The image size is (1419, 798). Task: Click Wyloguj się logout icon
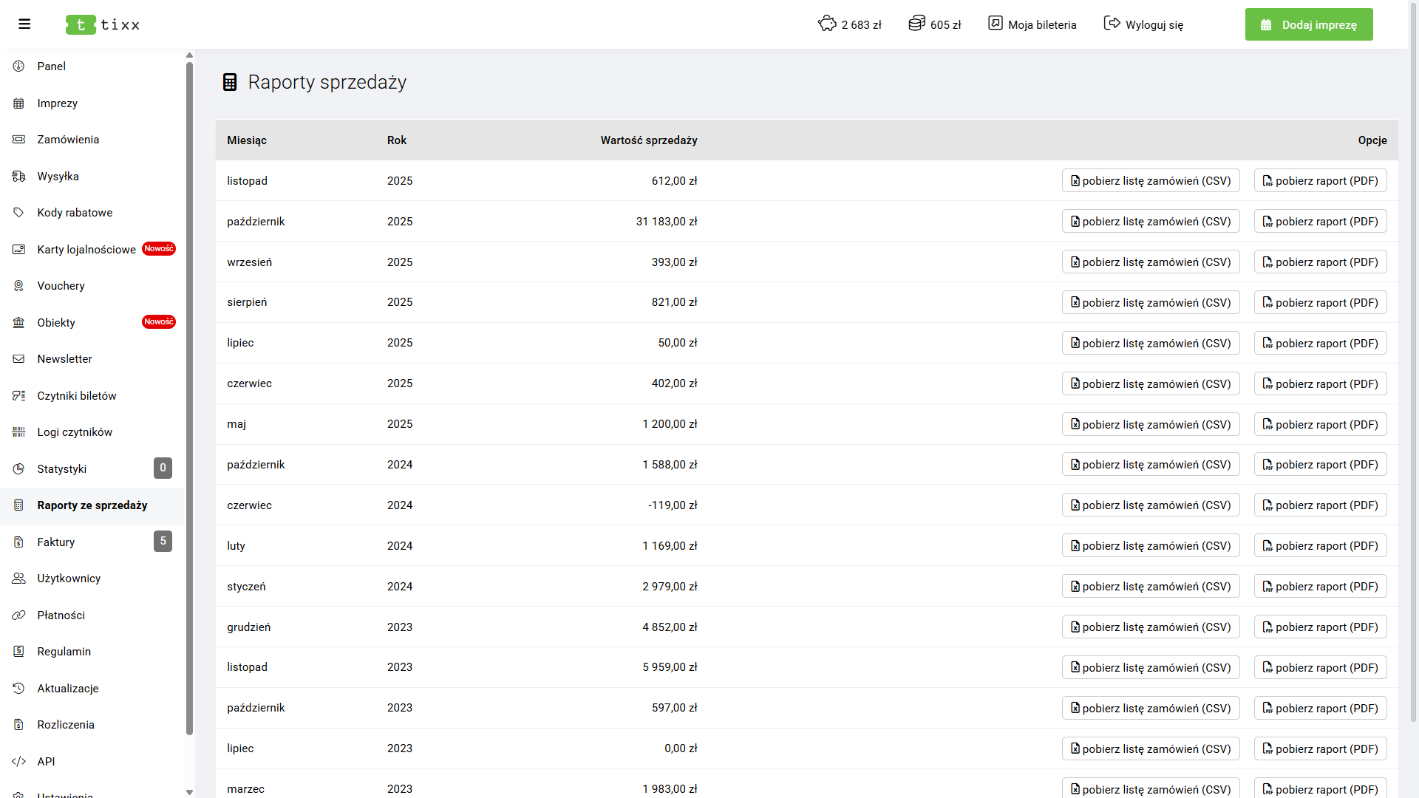pyautogui.click(x=1112, y=24)
